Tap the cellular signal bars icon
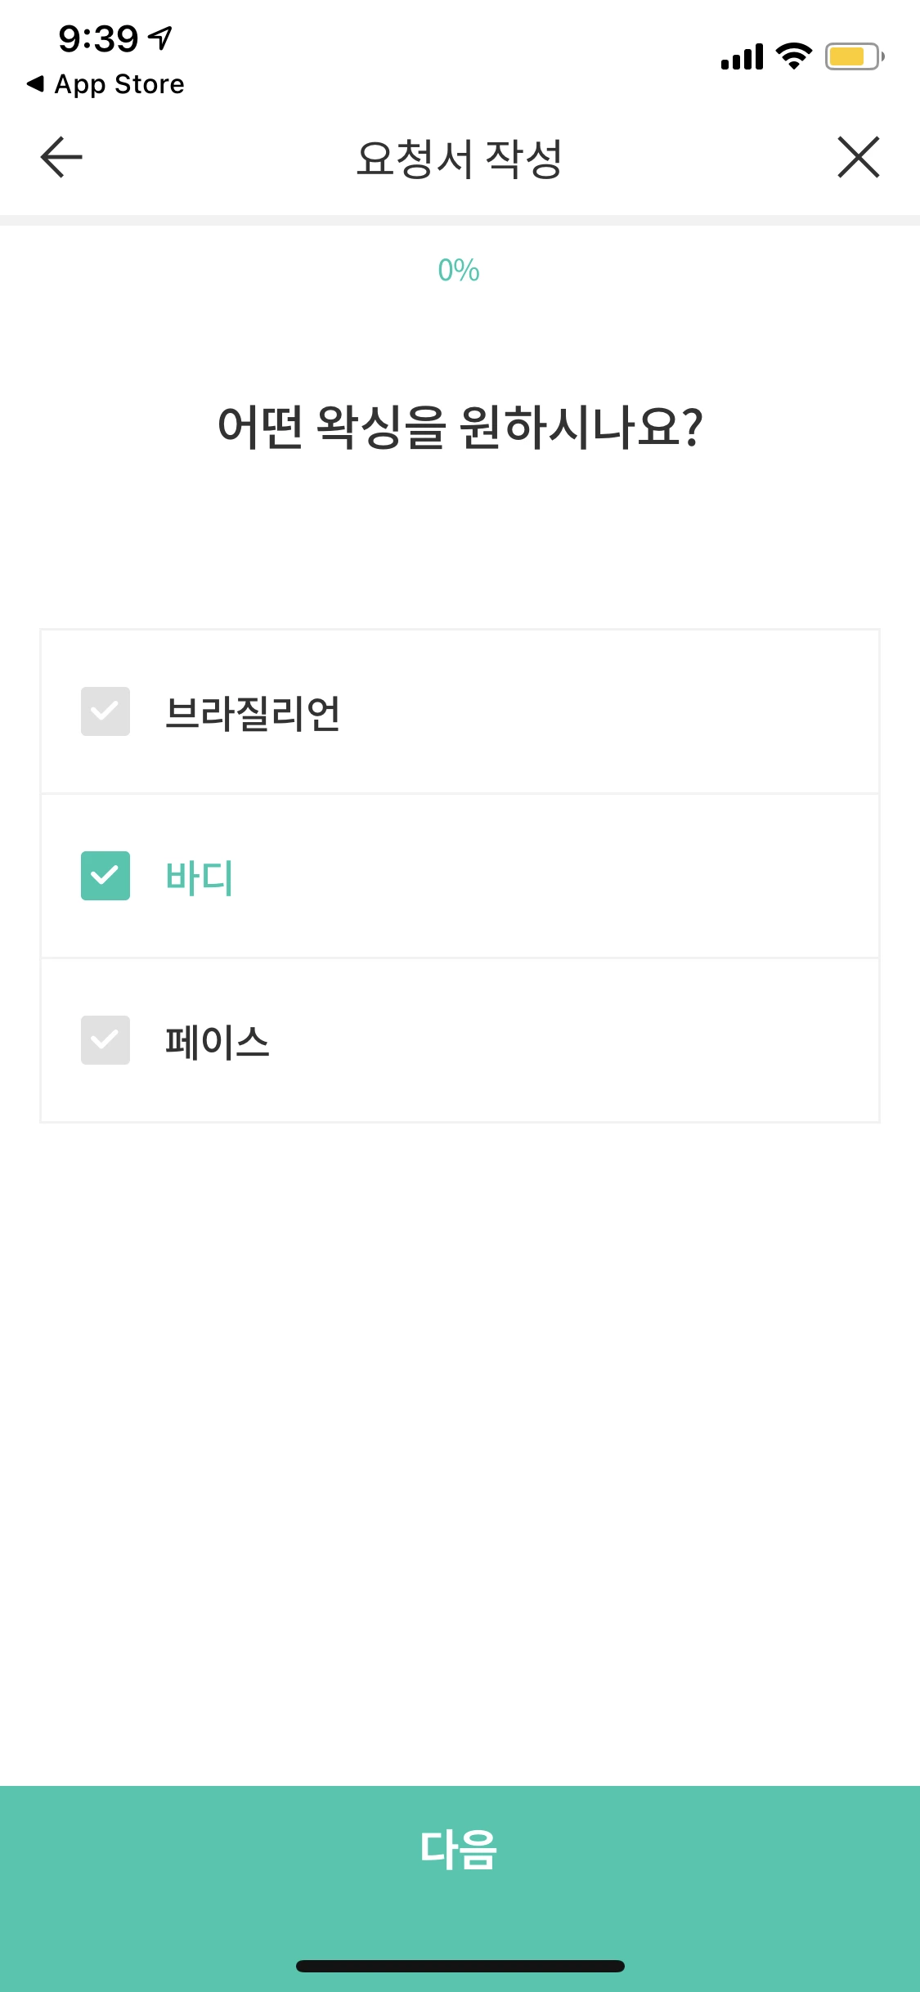This screenshot has width=920, height=1992. (x=740, y=56)
